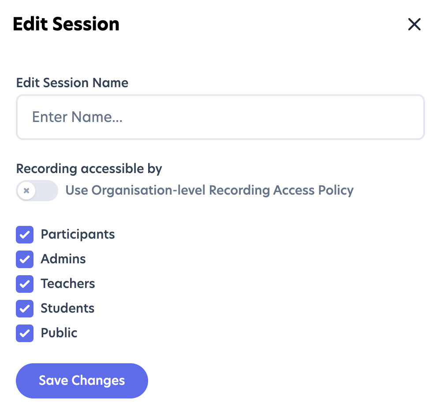Click the "Enter Name..." placeholder text
The image size is (440, 413).
point(77,117)
